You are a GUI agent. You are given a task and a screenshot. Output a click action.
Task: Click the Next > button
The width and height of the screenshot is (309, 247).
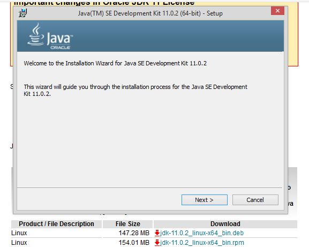click(x=205, y=200)
